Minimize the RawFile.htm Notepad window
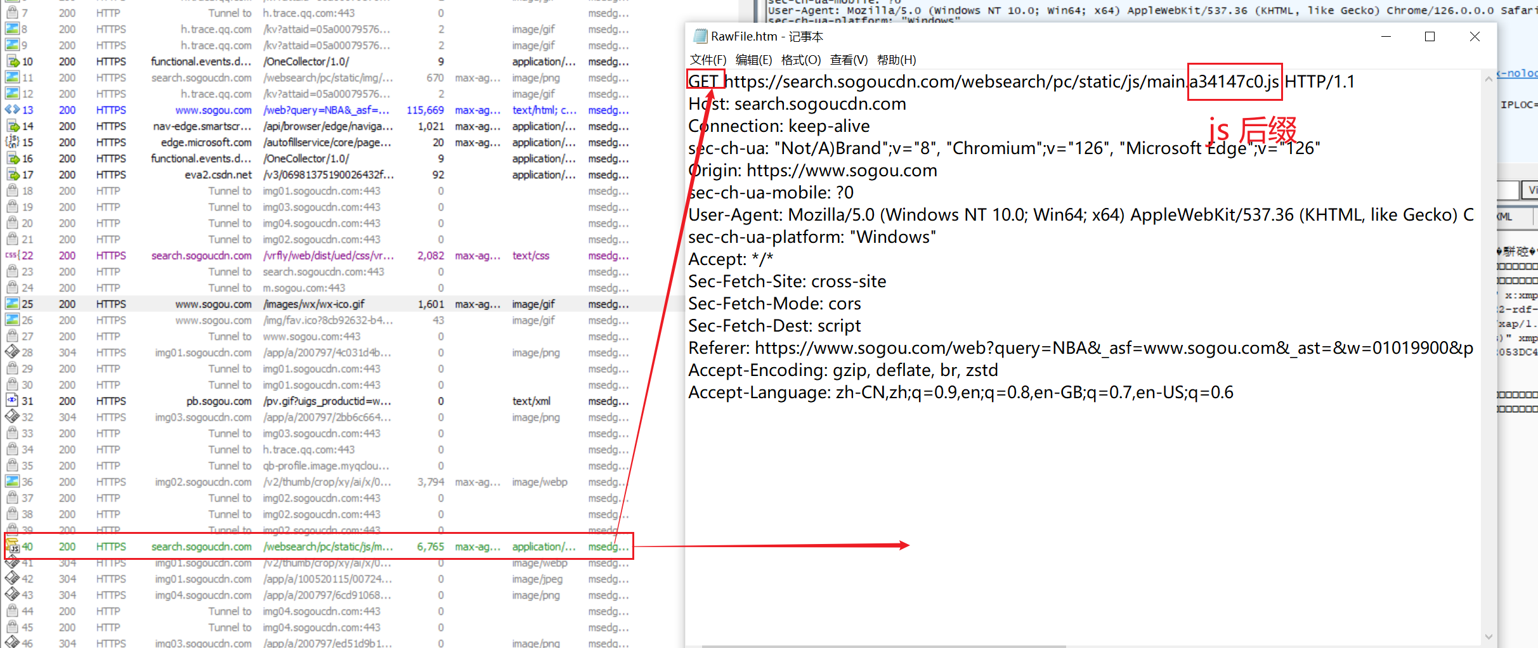The height and width of the screenshot is (648, 1538). point(1386,37)
